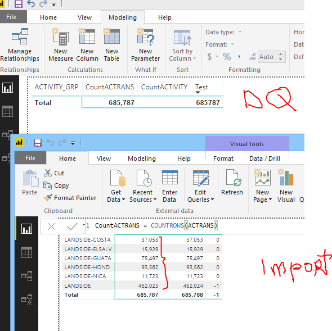Open Model relationships view in front sidebar

26,276
